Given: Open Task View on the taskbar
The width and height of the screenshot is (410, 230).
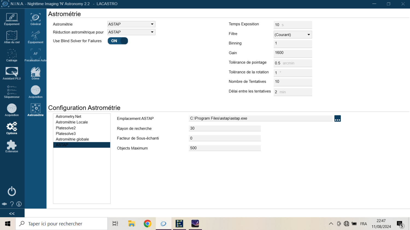Looking at the screenshot, I should click(115, 224).
